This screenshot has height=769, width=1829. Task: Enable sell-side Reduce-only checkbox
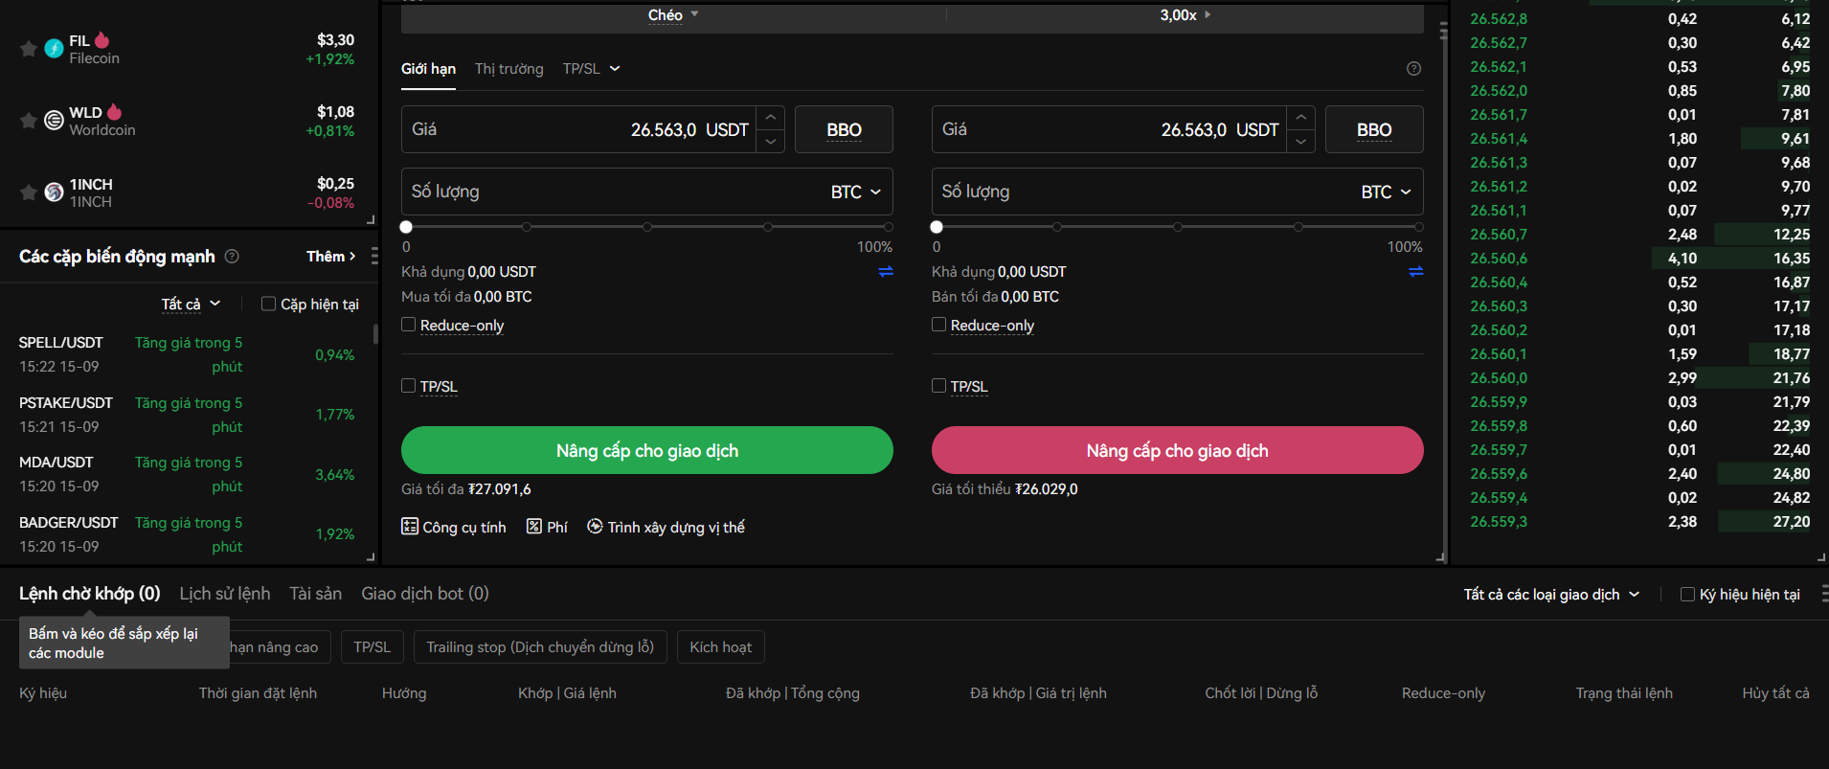pyautogui.click(x=938, y=325)
